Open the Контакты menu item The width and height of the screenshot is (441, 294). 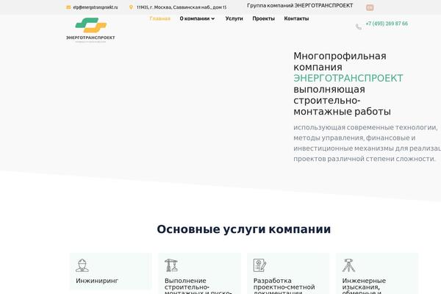point(296,18)
